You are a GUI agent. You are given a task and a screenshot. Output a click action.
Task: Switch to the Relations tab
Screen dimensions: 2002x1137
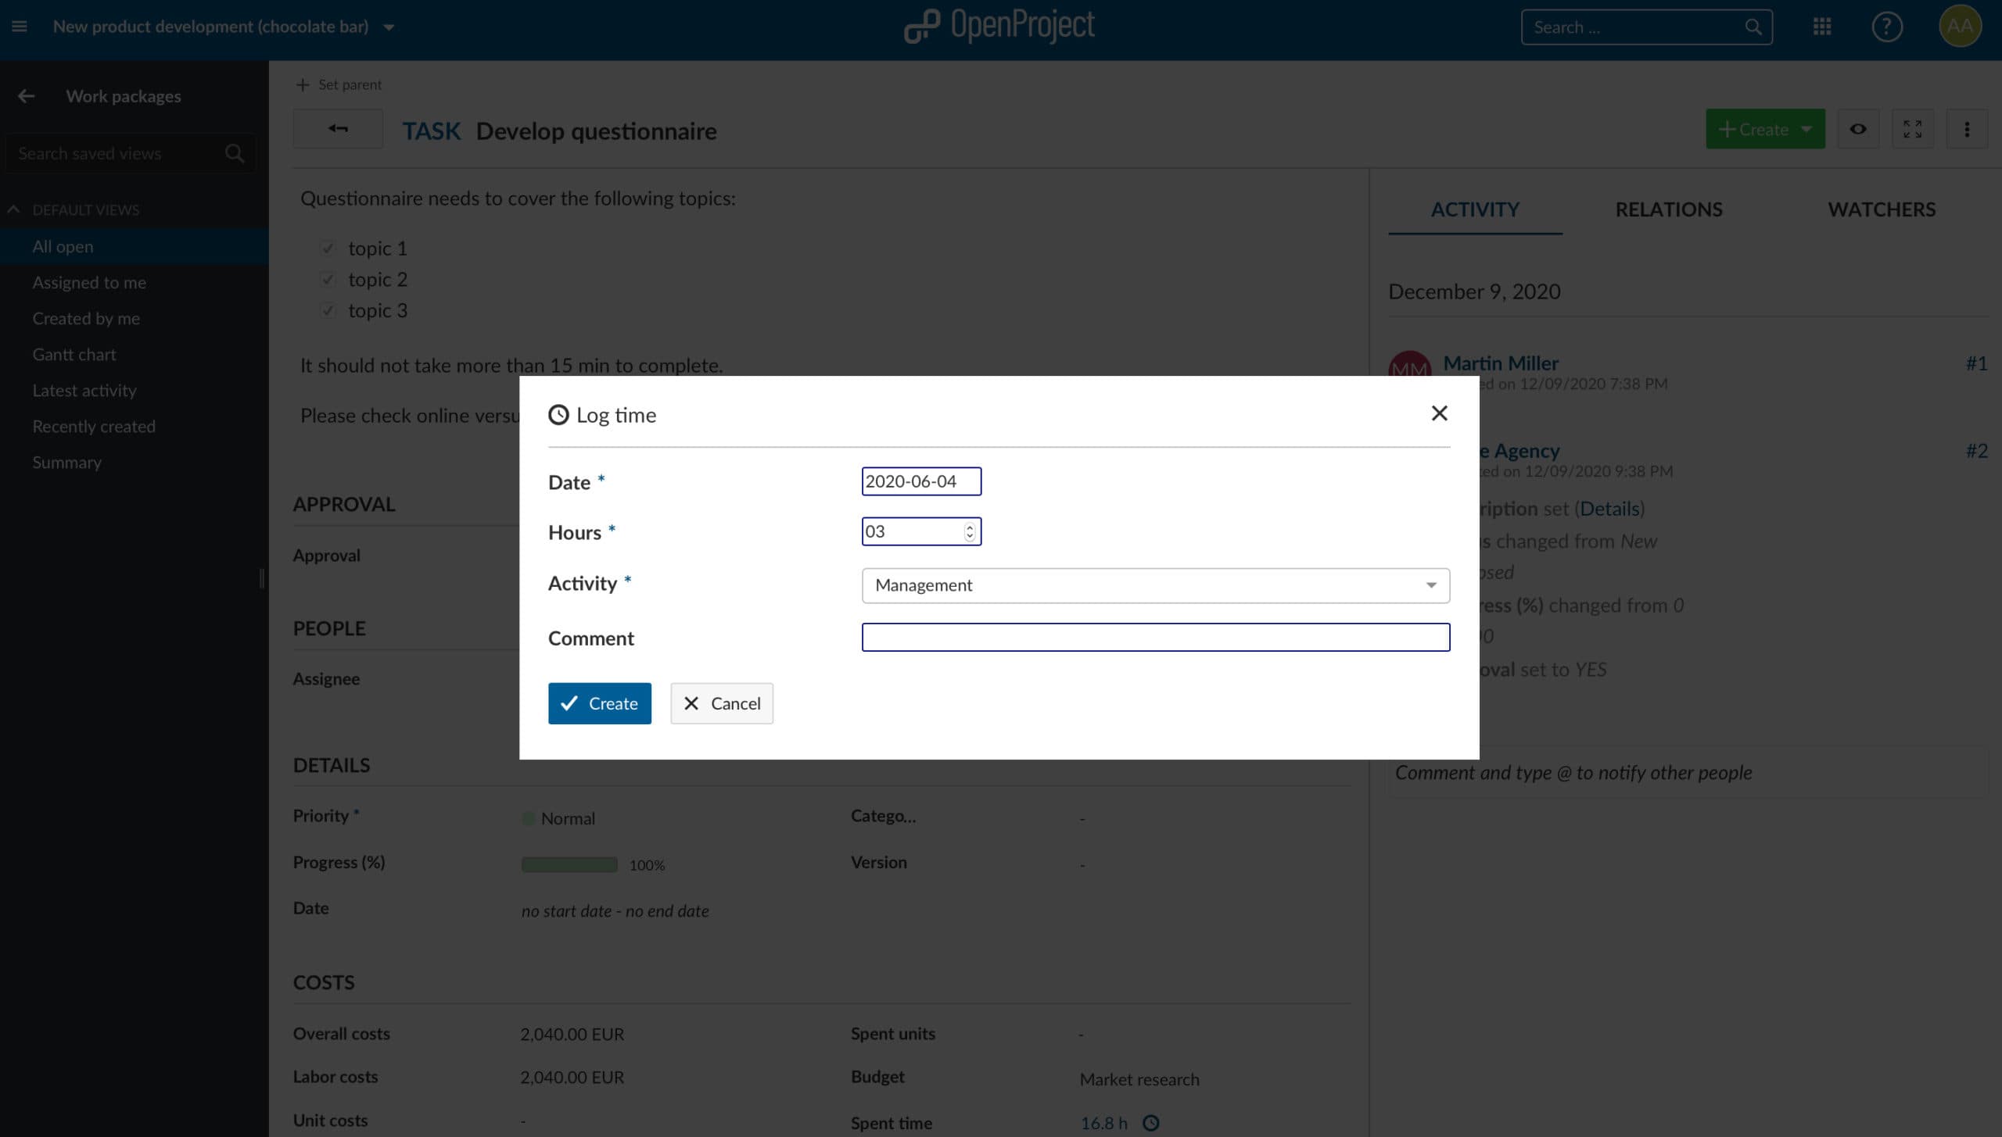[1668, 209]
